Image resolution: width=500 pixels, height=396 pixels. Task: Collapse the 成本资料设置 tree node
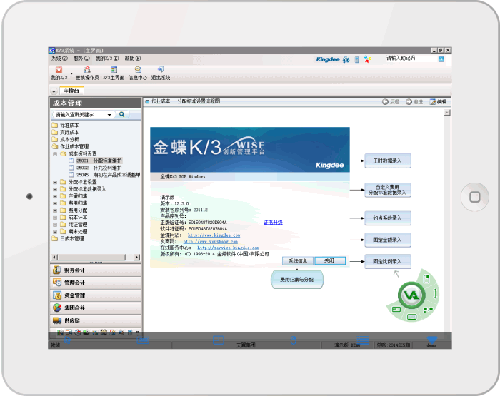point(55,153)
